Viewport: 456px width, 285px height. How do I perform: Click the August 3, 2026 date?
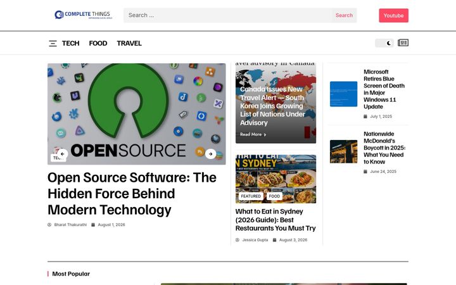pos(293,240)
